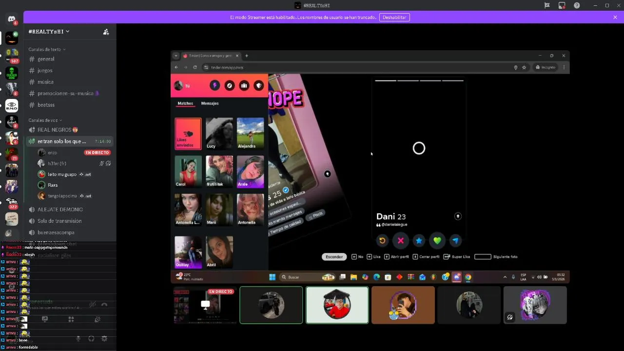Click the Tú profile link in Tinder
Image resolution: width=624 pixels, height=351 pixels.
tap(182, 86)
